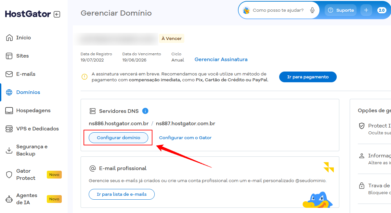Go to Sites in the sidebar
The image size is (391, 213).
tap(22, 56)
